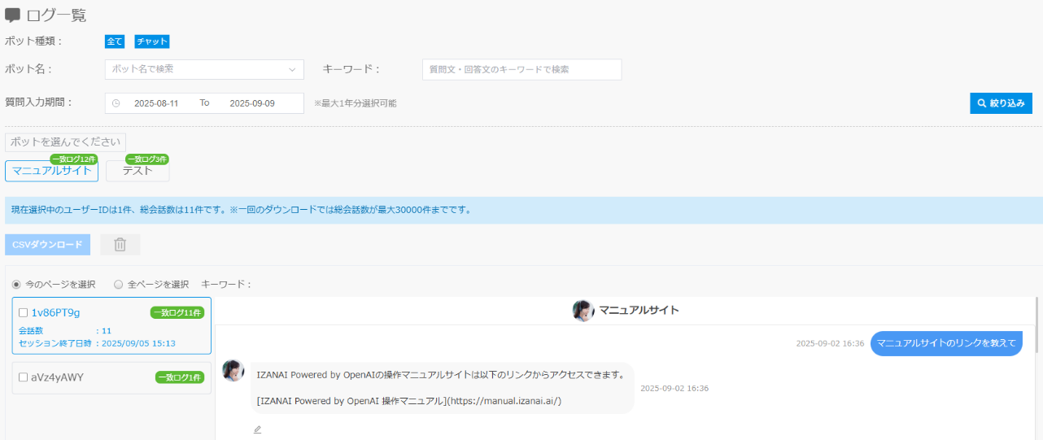
Task: Select the 全て bot type filter
Action: (115, 41)
